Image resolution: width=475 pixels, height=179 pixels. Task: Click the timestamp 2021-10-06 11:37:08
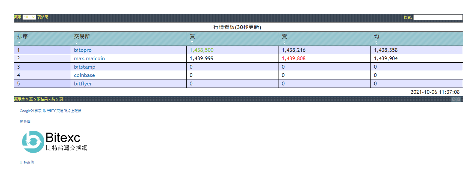tap(435, 92)
